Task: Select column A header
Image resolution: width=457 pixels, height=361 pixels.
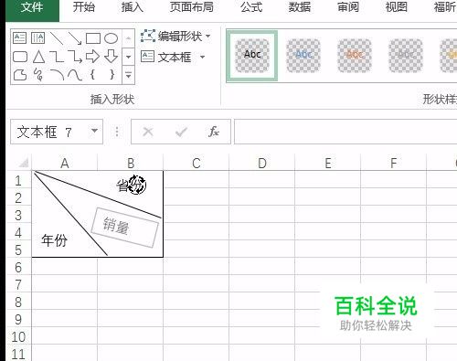Action: tap(64, 163)
